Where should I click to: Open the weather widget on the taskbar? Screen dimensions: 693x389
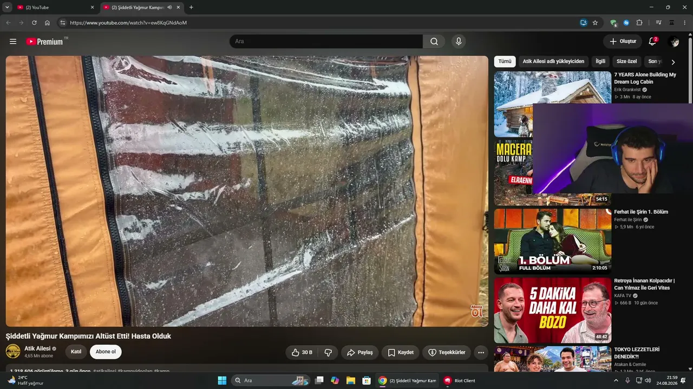[25, 380]
